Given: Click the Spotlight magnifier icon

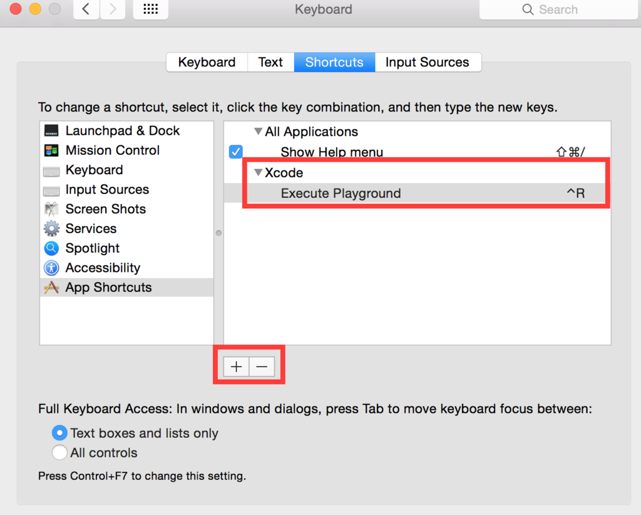Looking at the screenshot, I should click(x=51, y=248).
